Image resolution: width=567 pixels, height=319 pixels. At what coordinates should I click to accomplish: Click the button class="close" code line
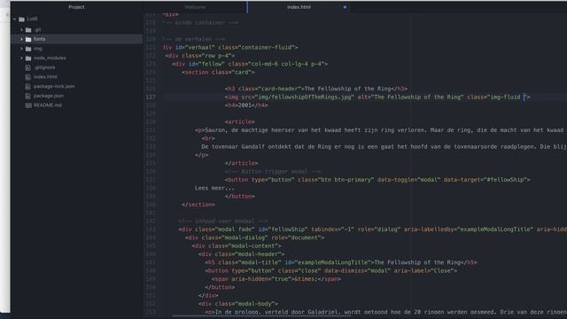tap(330, 271)
